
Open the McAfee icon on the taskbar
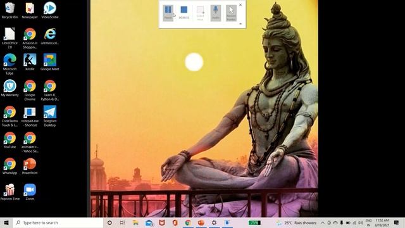point(162,222)
